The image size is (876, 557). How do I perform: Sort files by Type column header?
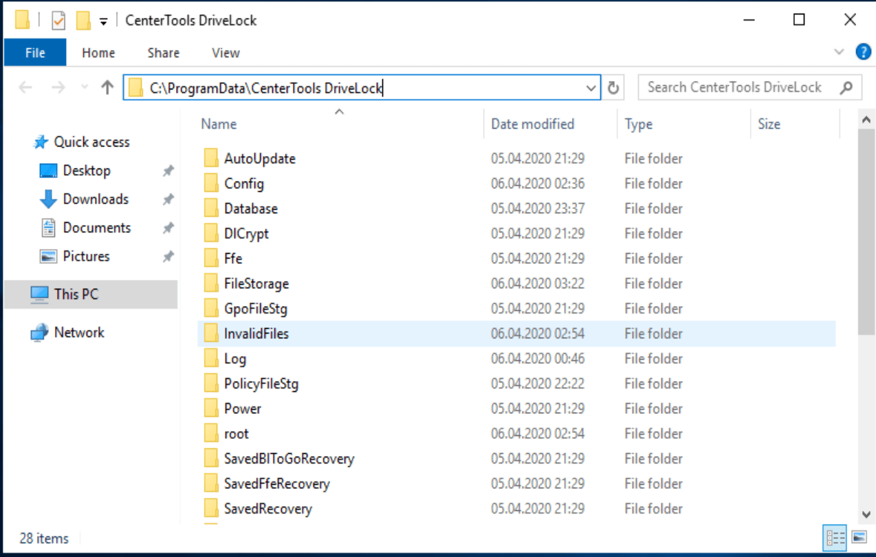click(x=638, y=124)
